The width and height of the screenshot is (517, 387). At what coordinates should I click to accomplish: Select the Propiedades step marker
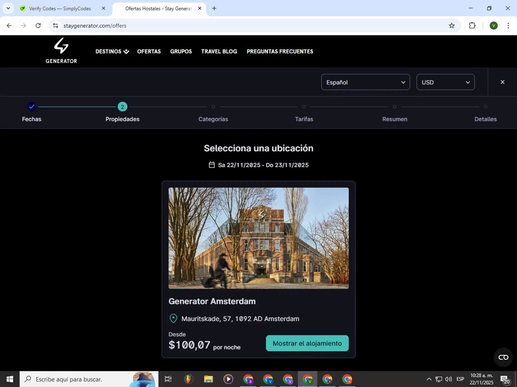pyautogui.click(x=122, y=107)
